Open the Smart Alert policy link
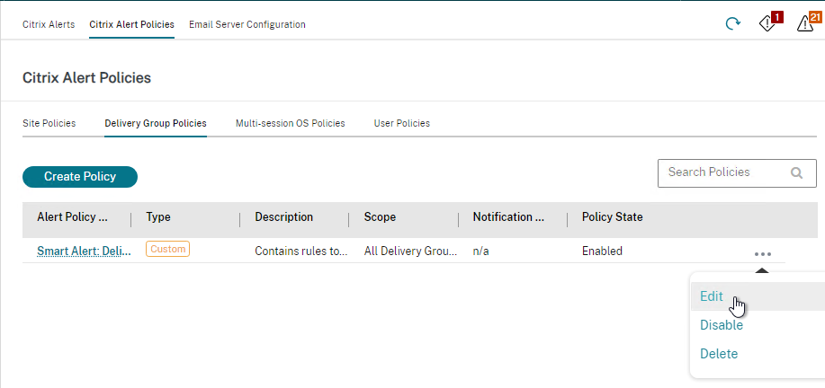The width and height of the screenshot is (825, 388). point(84,251)
